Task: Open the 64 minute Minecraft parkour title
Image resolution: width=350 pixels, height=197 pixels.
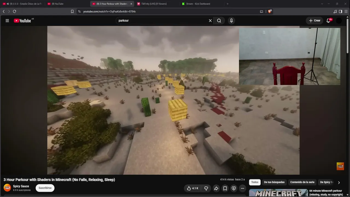Action: coord(326,193)
